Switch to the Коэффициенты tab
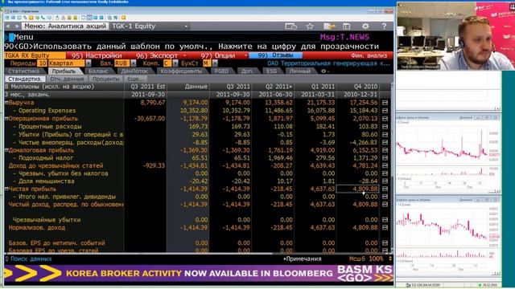 (182, 71)
